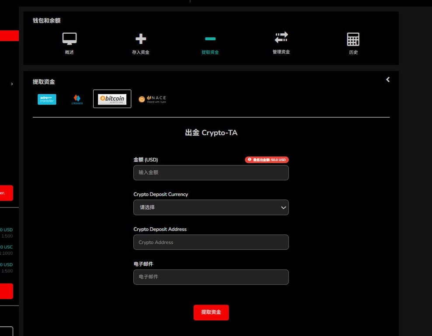Open the history calculator icon

353,39
